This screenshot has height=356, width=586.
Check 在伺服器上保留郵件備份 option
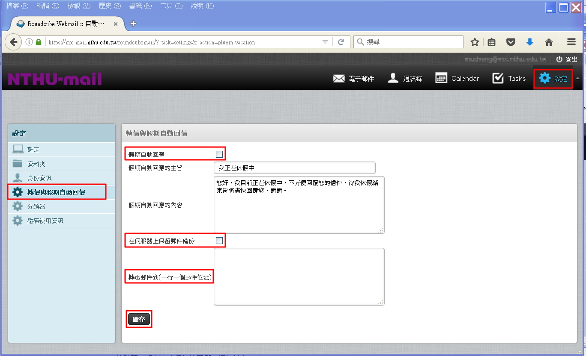[219, 241]
